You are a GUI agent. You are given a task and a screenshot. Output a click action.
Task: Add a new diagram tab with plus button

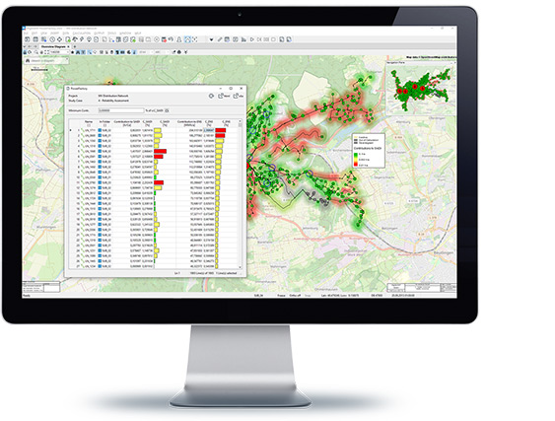point(75,46)
